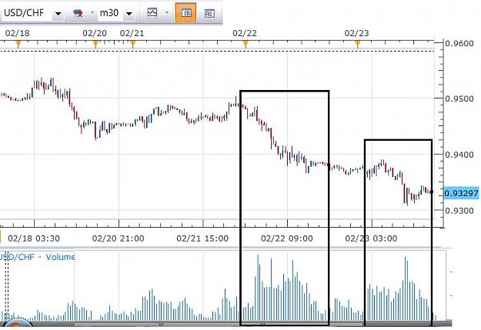This screenshot has height=330, width=481.
Task: Click the 0.9500 price axis label
Action: 459,99
